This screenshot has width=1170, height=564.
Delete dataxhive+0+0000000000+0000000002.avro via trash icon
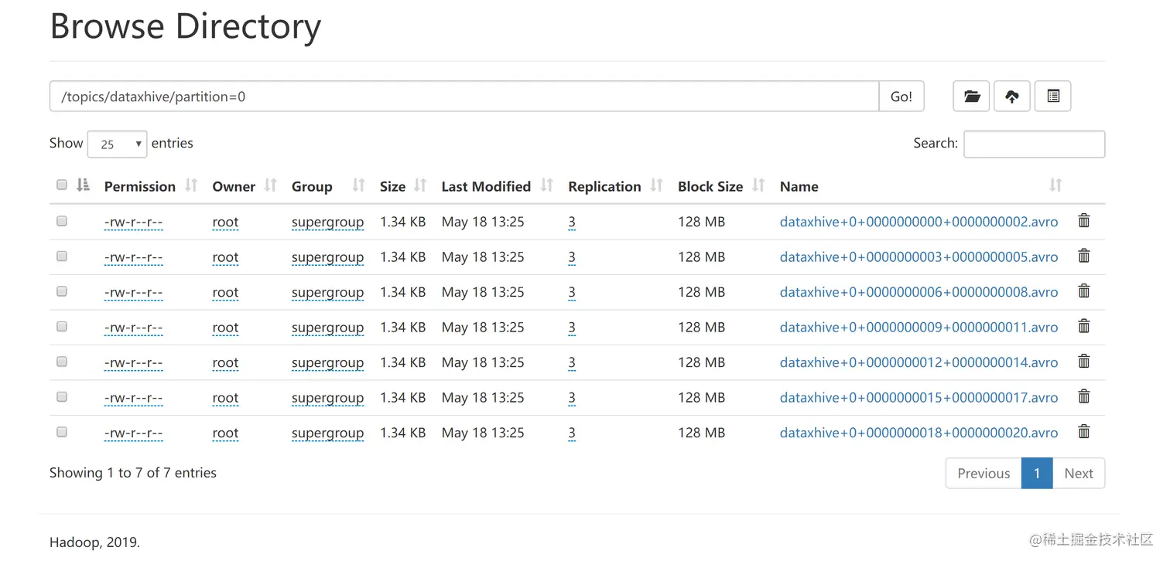pos(1084,221)
